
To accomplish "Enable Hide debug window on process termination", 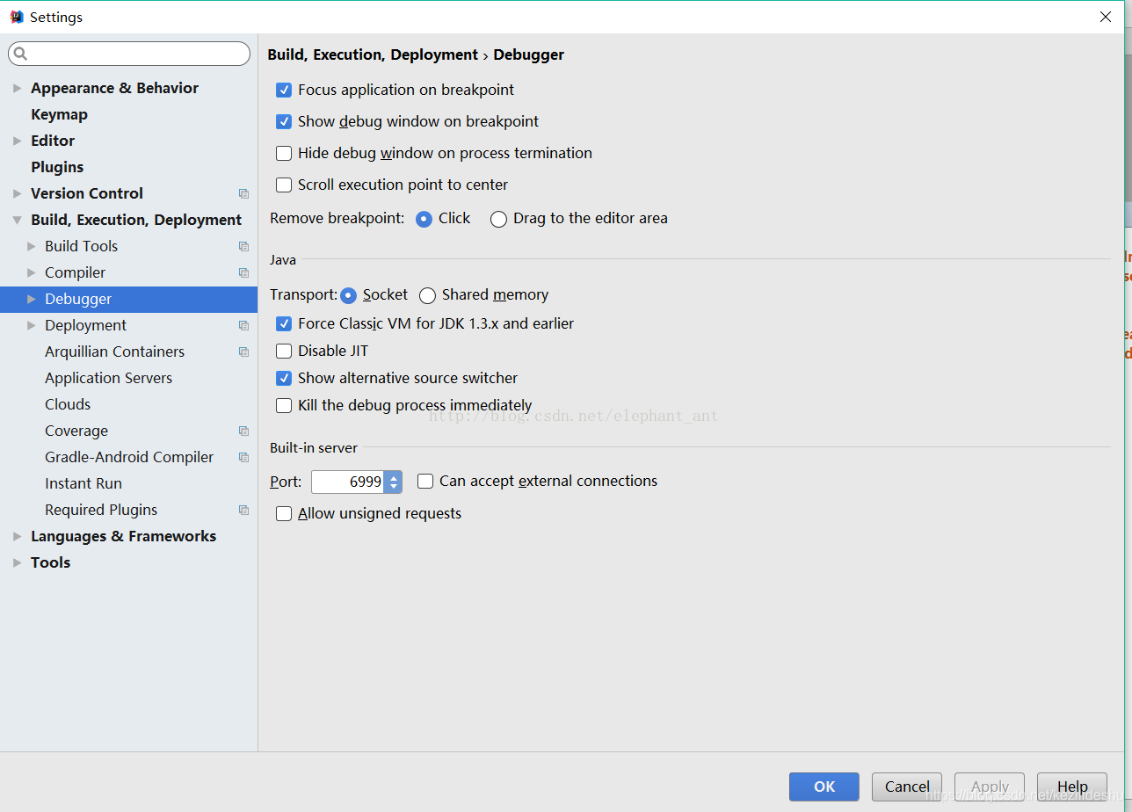I will pyautogui.click(x=284, y=153).
